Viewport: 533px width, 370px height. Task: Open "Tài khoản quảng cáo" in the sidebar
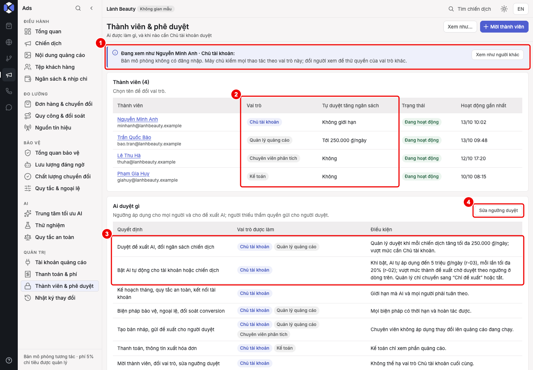[60, 262]
